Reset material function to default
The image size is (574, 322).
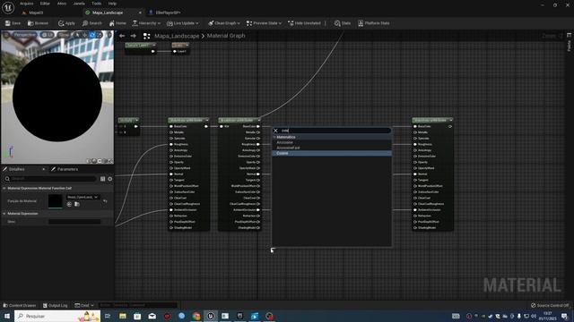[x=106, y=201]
